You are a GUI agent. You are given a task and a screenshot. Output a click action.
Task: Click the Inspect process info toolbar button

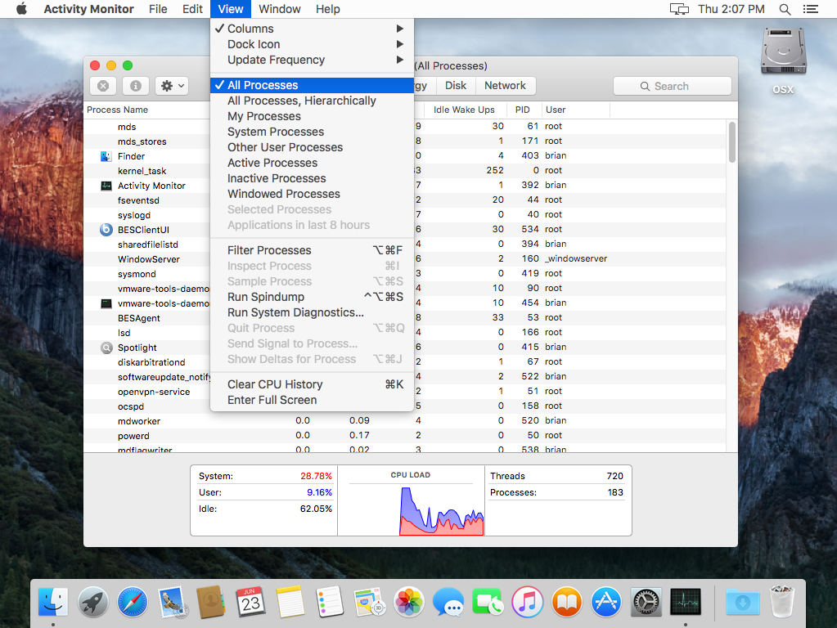point(136,86)
